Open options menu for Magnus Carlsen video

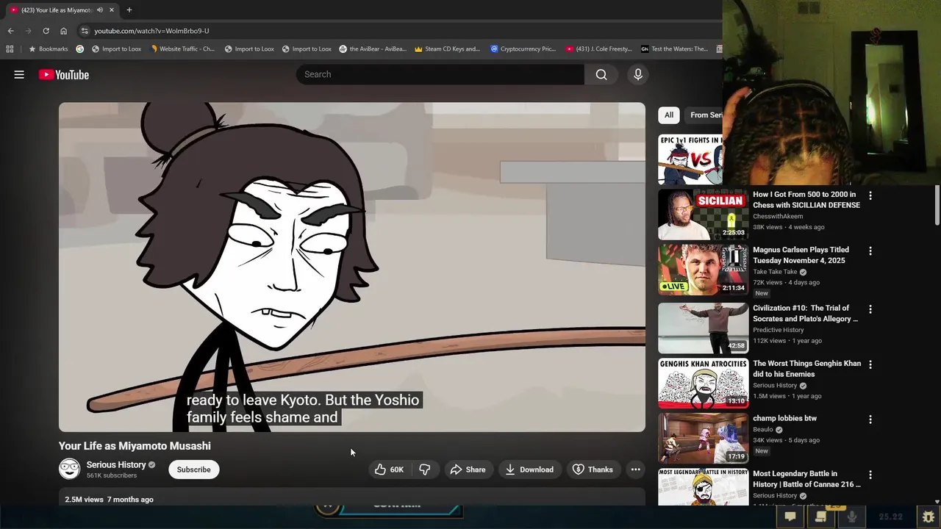tap(870, 251)
